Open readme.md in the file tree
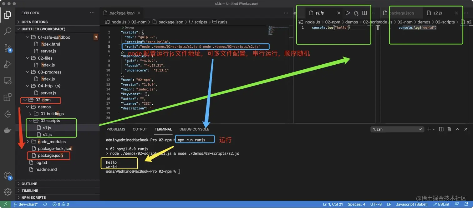The width and height of the screenshot is (473, 208). coord(46,169)
